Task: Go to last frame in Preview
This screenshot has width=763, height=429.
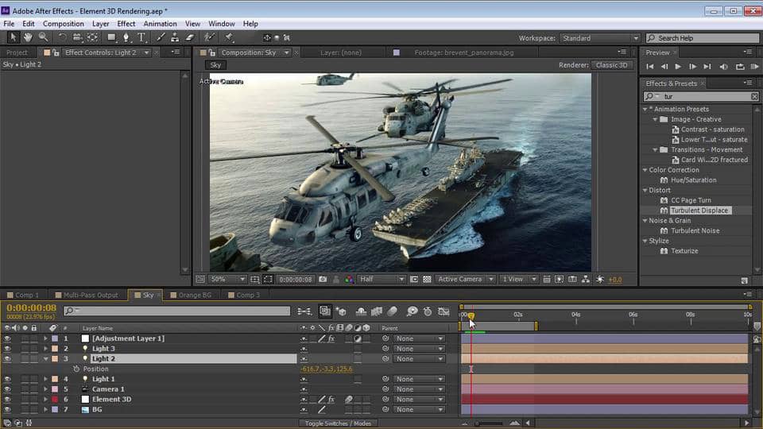Action: coord(707,67)
